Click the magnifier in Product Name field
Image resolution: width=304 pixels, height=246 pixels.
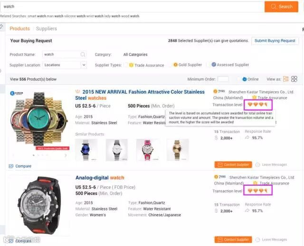(83, 55)
